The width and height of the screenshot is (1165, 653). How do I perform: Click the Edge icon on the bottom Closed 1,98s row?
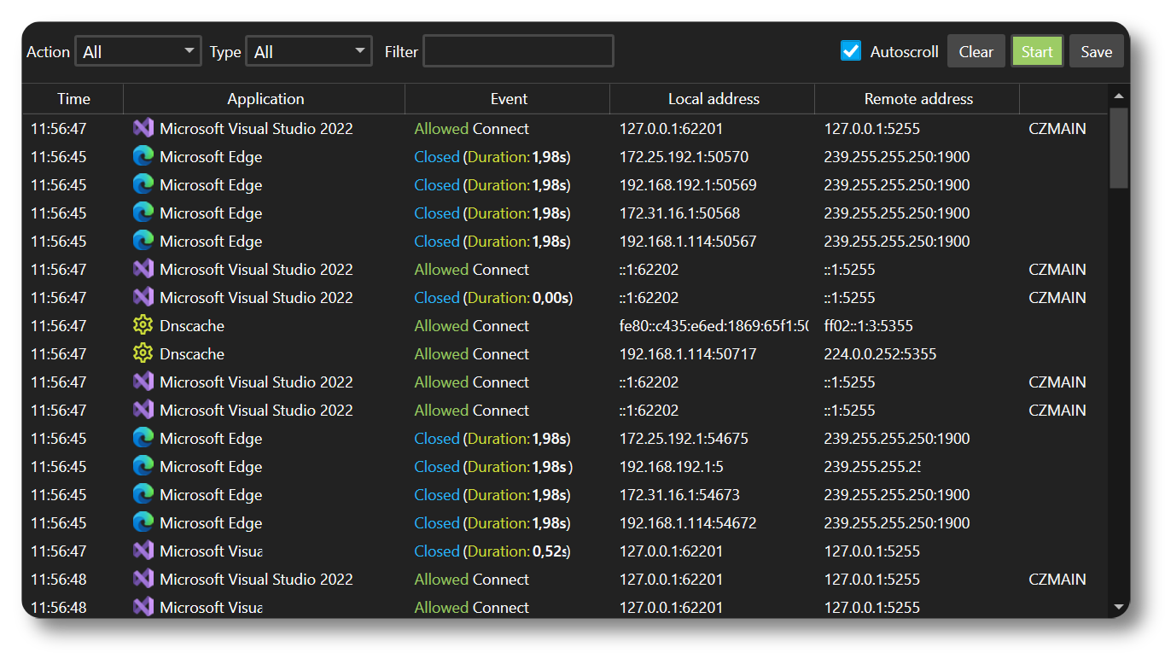143,522
